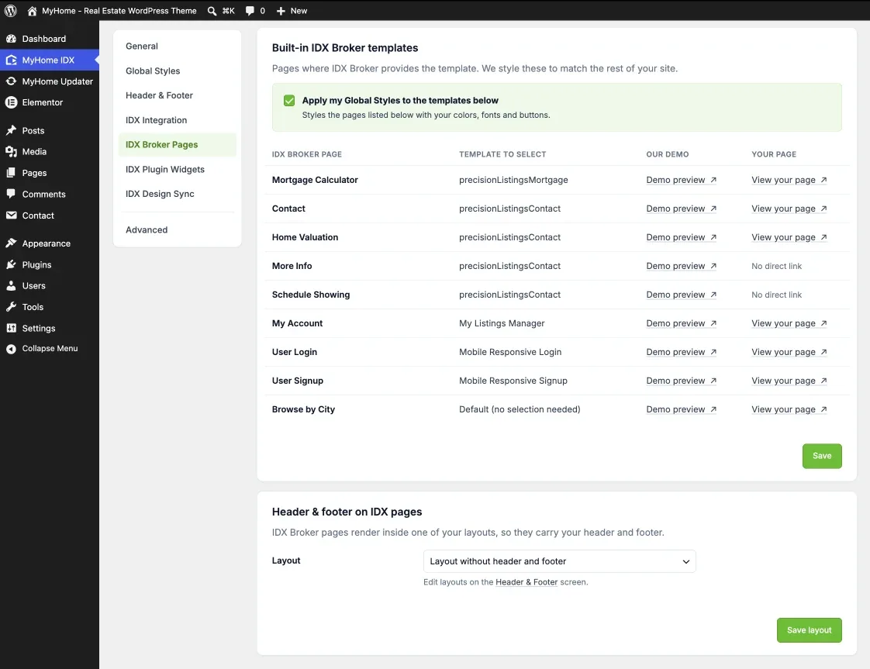Screen dimensions: 870x669
Task: Click the Tools wrench icon
Action: [x=11, y=307]
